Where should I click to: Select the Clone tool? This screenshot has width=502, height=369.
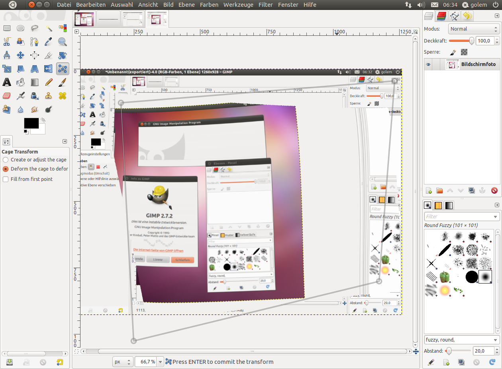point(48,95)
